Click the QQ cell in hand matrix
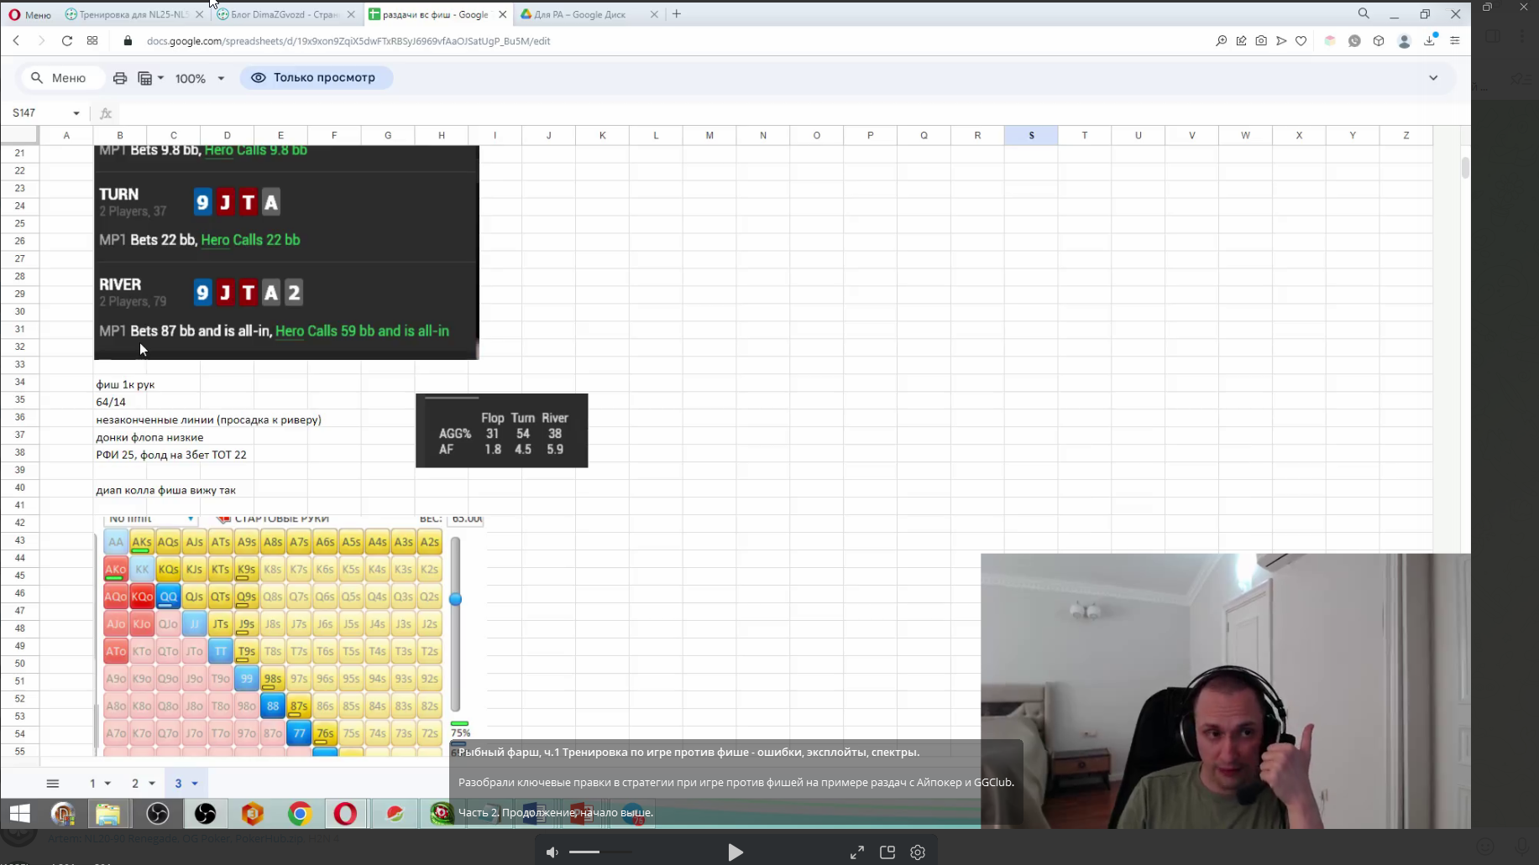Viewport: 1539px width, 865px height. 168,597
